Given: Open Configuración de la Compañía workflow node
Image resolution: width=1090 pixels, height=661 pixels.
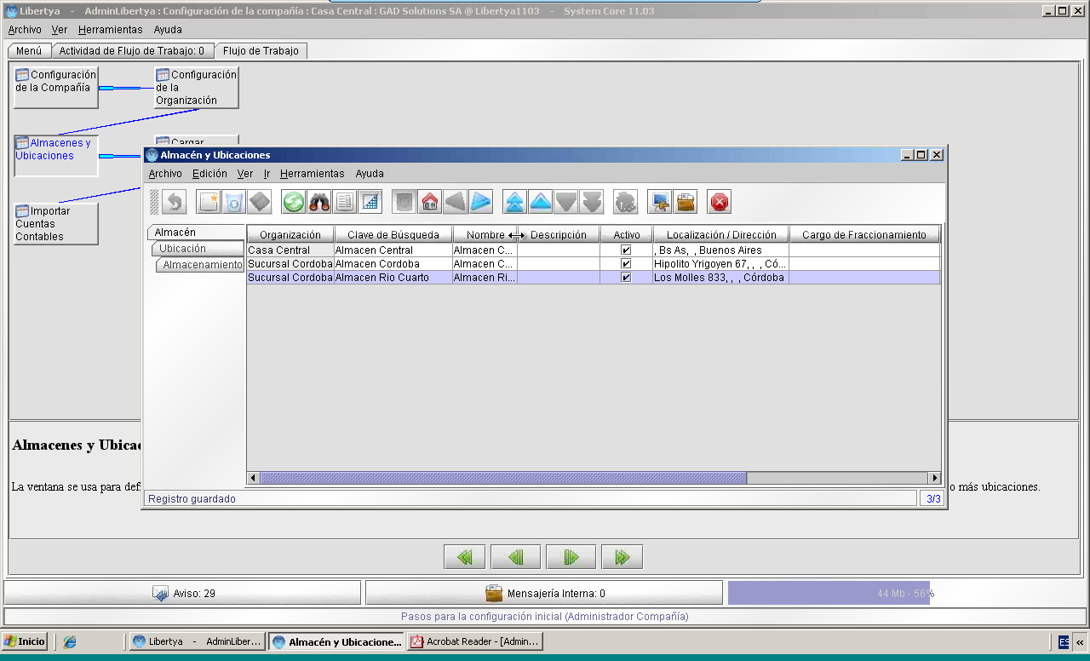Looking at the screenshot, I should 56,87.
